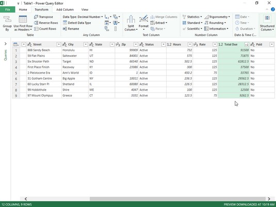Viewport: 276px width, 207px height.
Task: Select the cell '888 Sandy Beach'
Action: click(x=44, y=50)
